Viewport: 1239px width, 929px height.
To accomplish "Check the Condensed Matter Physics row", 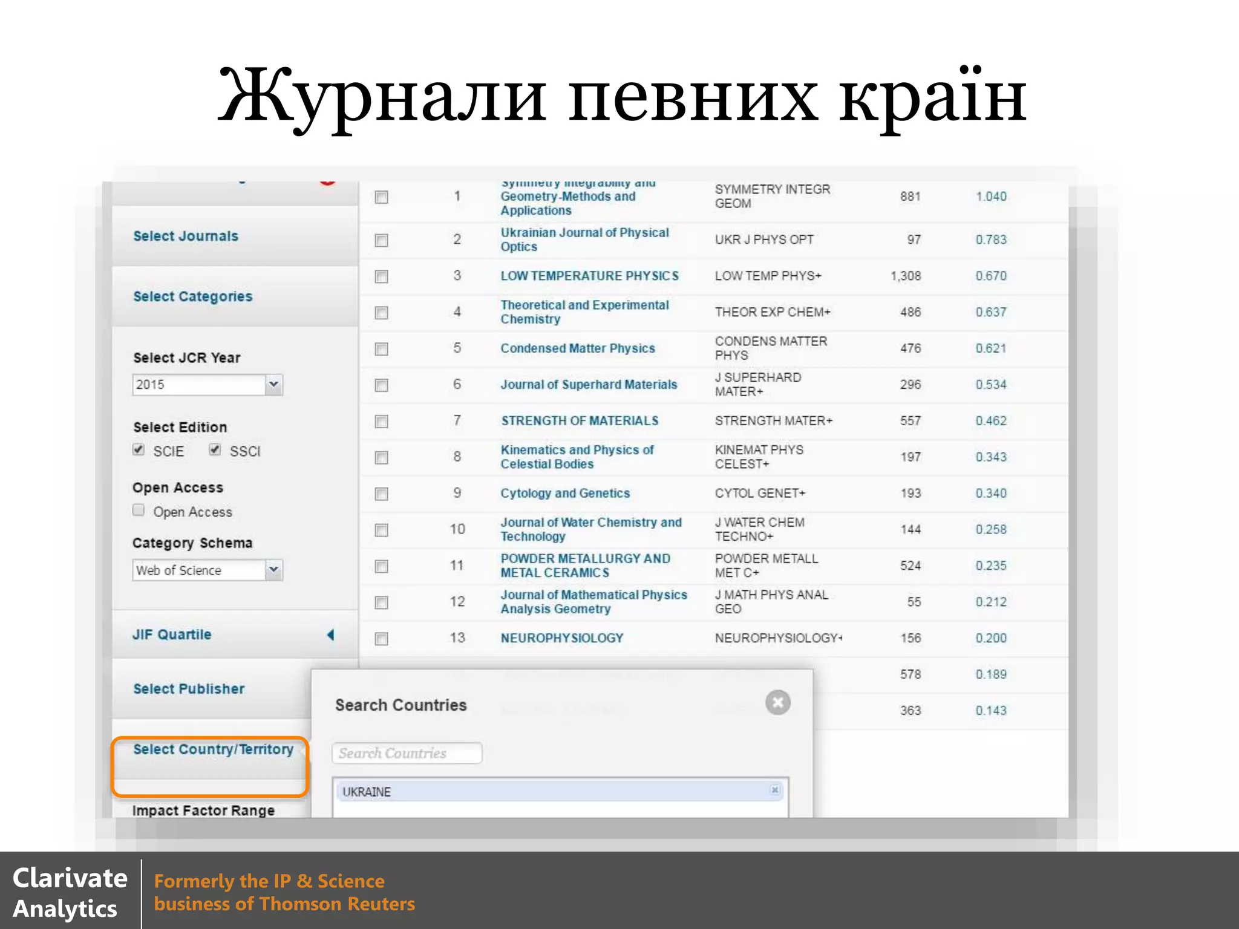I will 381,349.
